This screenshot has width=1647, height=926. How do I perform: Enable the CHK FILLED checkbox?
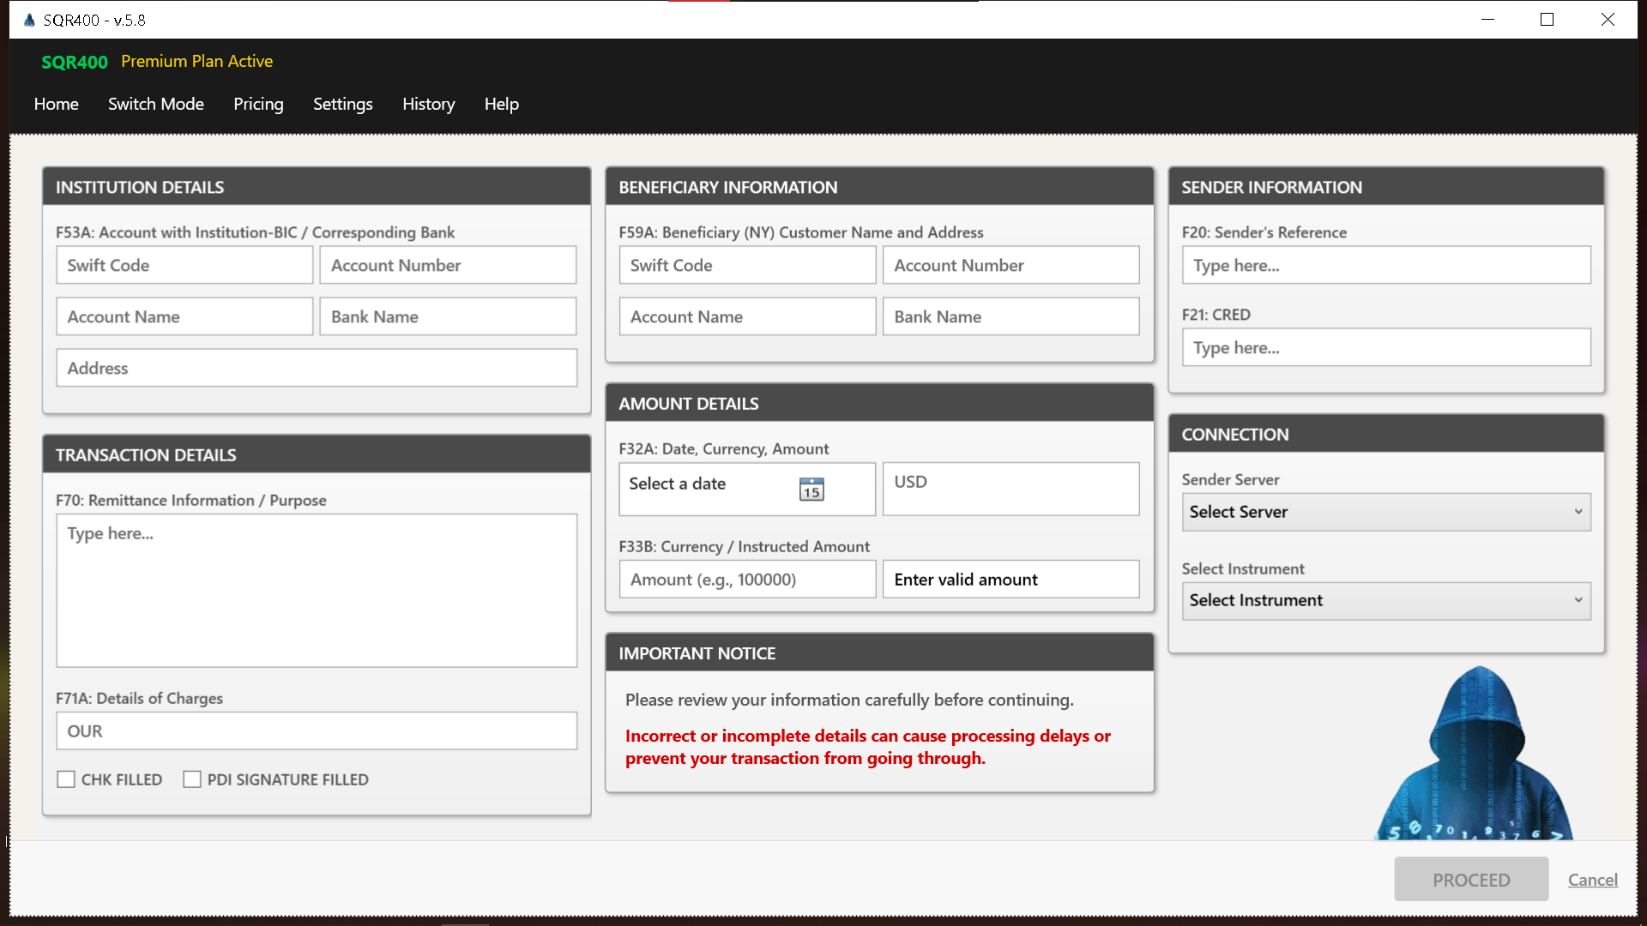pyautogui.click(x=67, y=779)
